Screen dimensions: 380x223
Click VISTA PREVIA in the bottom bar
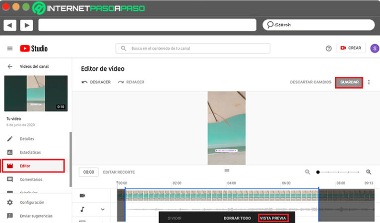(x=273, y=218)
